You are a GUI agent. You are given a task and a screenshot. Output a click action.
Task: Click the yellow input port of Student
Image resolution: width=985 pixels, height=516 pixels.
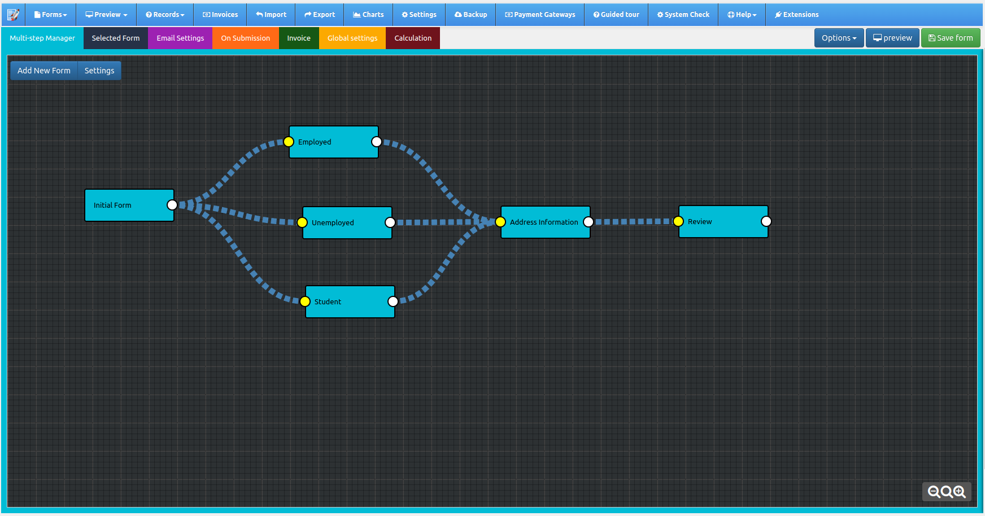click(305, 301)
